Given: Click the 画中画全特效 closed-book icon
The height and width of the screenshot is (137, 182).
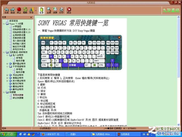Looking at the screenshot, I should (11, 64).
